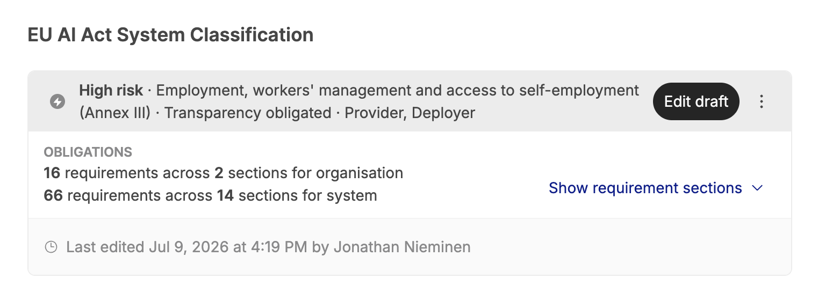Image resolution: width=818 pixels, height=293 pixels.
Task: Click the bold 14 sections number
Action: 225,195
